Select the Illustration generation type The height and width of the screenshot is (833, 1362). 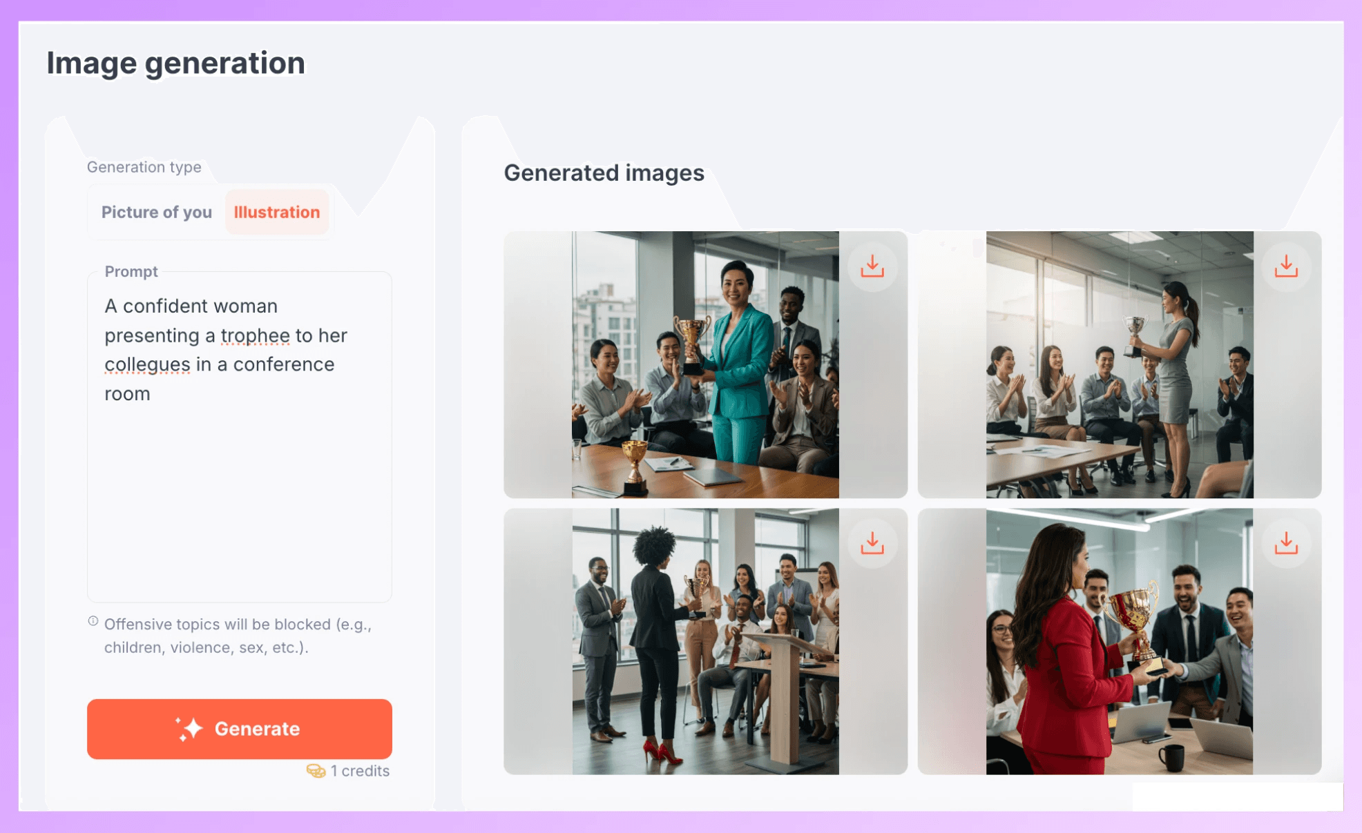pyautogui.click(x=277, y=212)
